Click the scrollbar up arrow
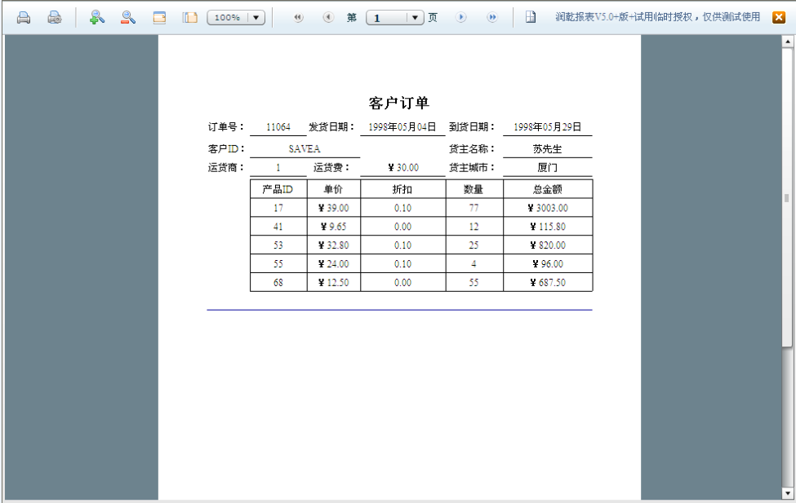 click(x=787, y=42)
